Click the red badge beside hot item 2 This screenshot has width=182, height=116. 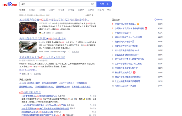[146, 29]
